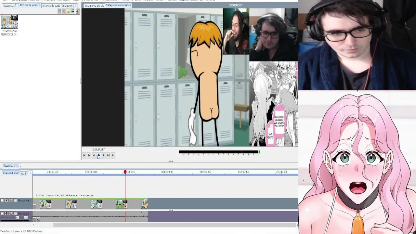Open FX button on audio track

(x=35, y=219)
